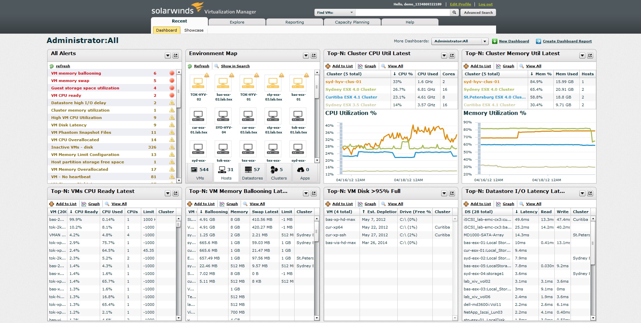Viewport: 641px width, 323px height.
Task: Click the Edit Profile link
Action: pyautogui.click(x=460, y=4)
